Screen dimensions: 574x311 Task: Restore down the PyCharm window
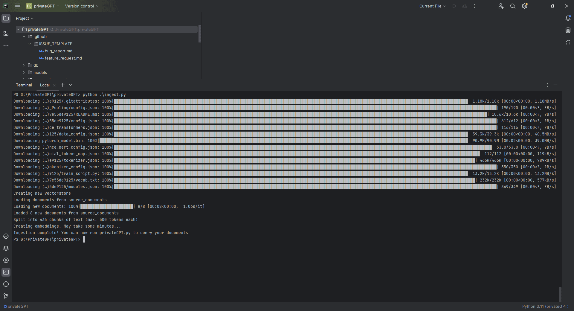click(x=553, y=6)
